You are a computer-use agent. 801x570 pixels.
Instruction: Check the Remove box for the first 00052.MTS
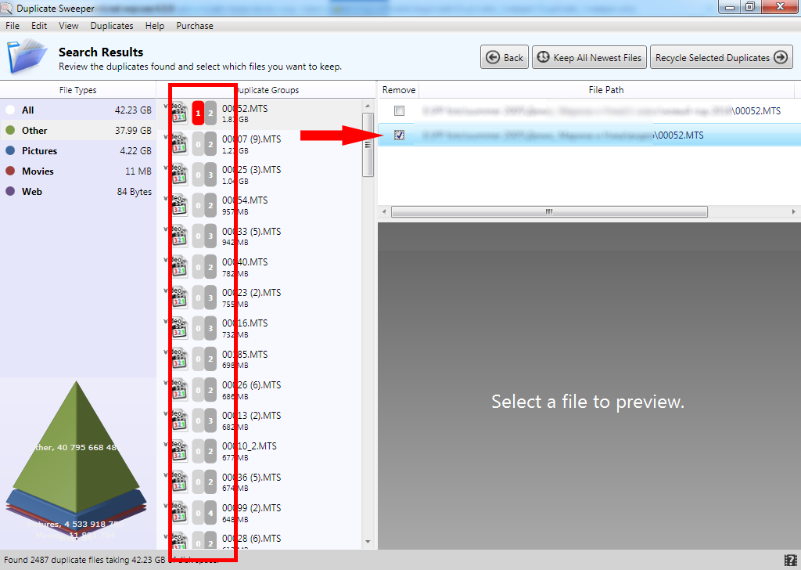click(x=399, y=111)
